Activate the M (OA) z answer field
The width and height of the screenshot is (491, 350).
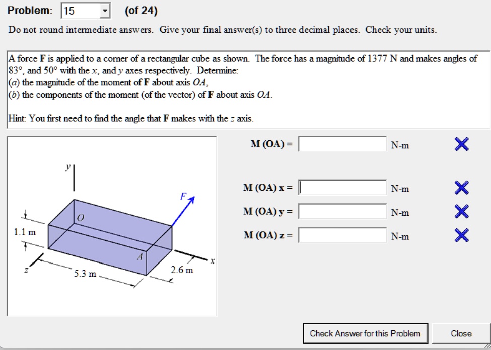point(342,235)
